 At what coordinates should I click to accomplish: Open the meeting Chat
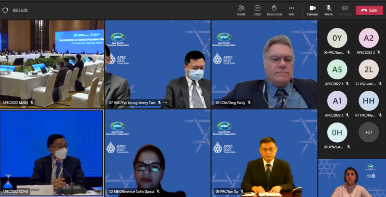point(257,10)
